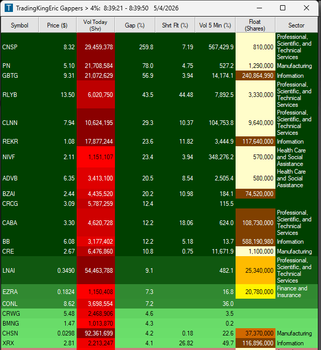Click LNAI float cell 25,340,000

(255, 270)
